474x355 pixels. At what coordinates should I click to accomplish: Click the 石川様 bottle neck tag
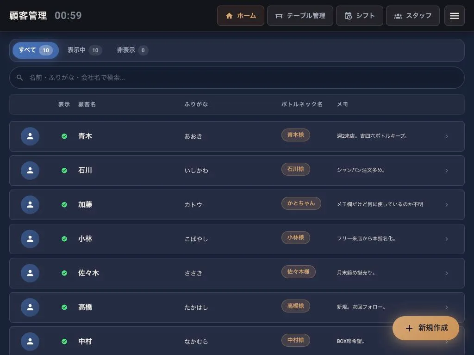[x=295, y=169]
